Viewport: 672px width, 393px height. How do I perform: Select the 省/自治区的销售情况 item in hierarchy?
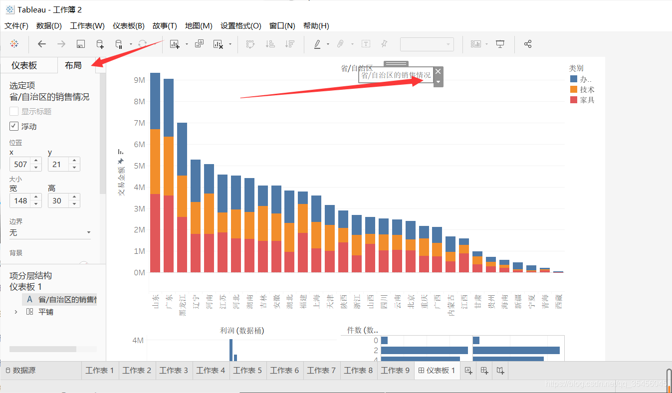[59, 299]
